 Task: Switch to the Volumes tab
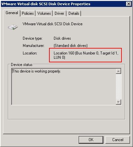click(44, 13)
